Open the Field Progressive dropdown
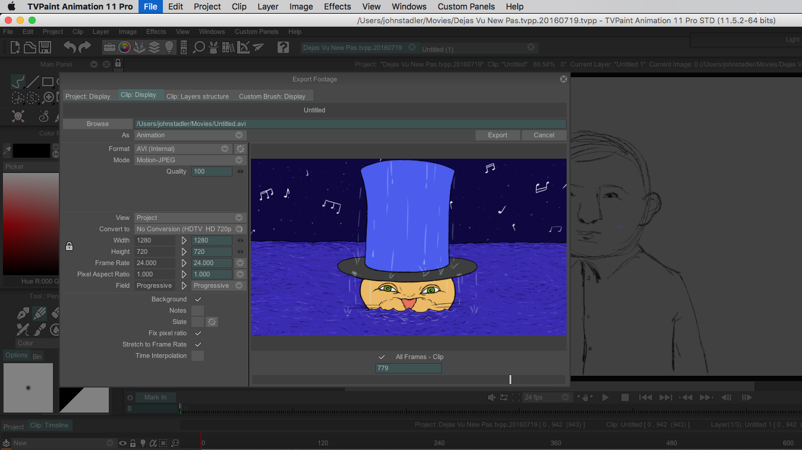This screenshot has height=450, width=802. pyautogui.click(x=218, y=285)
